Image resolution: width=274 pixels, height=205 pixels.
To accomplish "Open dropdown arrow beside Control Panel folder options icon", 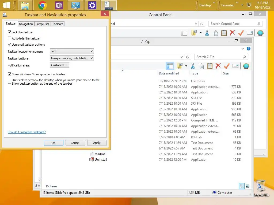I will [200, 33].
